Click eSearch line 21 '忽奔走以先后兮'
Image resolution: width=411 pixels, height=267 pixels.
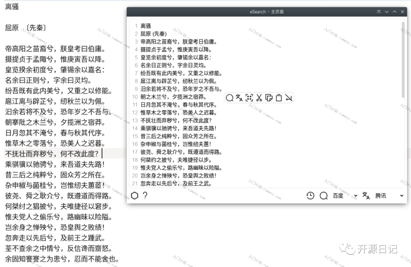pos(159,183)
